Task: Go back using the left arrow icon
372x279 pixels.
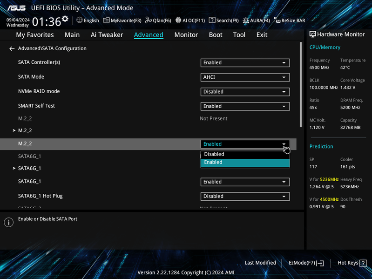Action: pyautogui.click(x=12, y=48)
